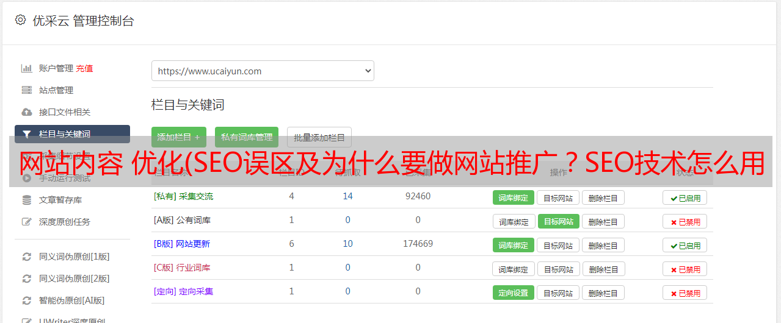Click the refresh icon for 同义词伪原创[1版]
Screen dimensions: 781x323
pos(26,257)
